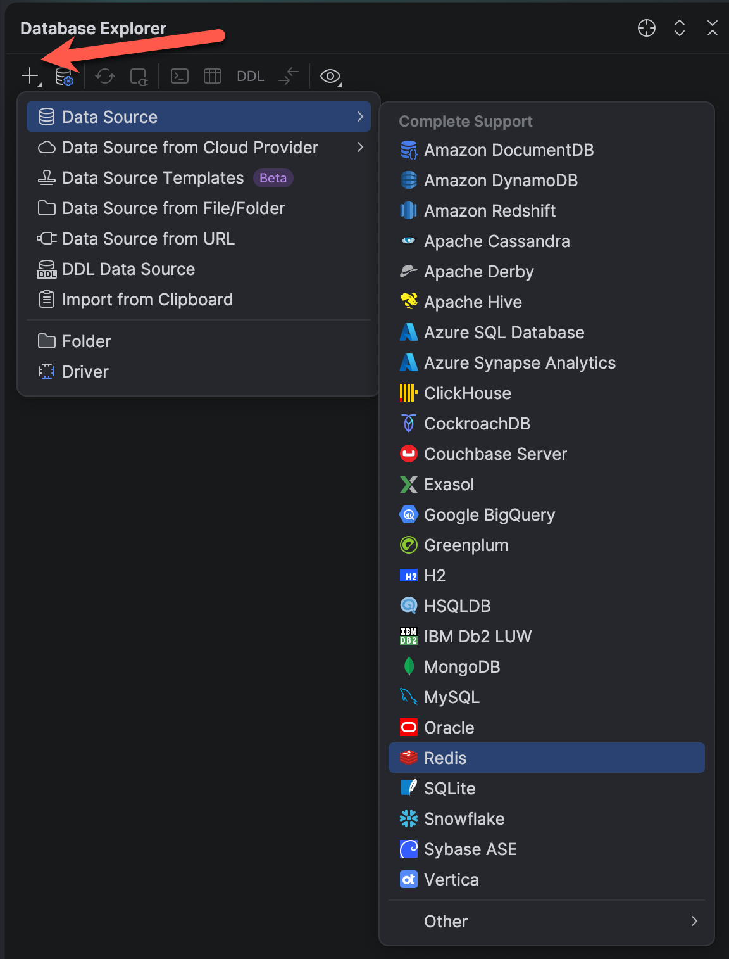Select the Driver menu entry
The width and height of the screenshot is (729, 959).
[x=199, y=372]
